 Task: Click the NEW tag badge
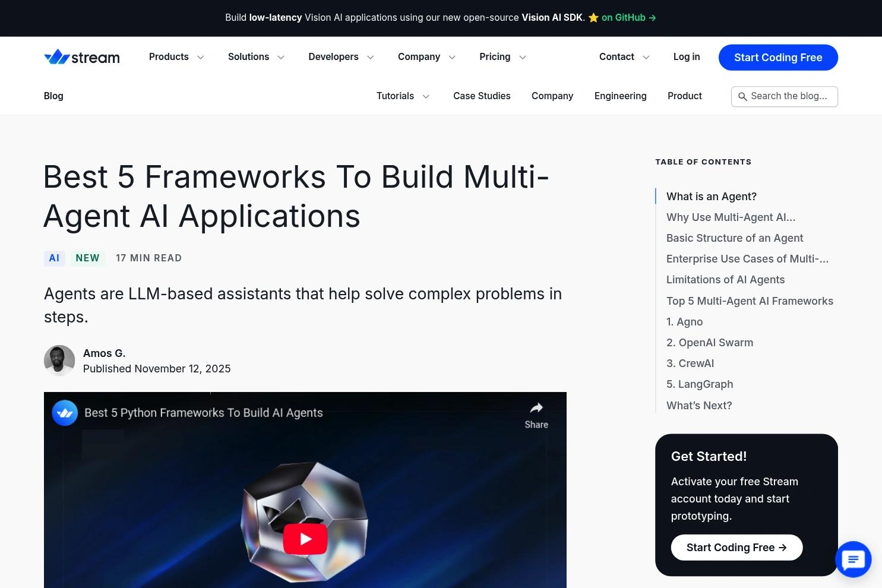pyautogui.click(x=87, y=258)
